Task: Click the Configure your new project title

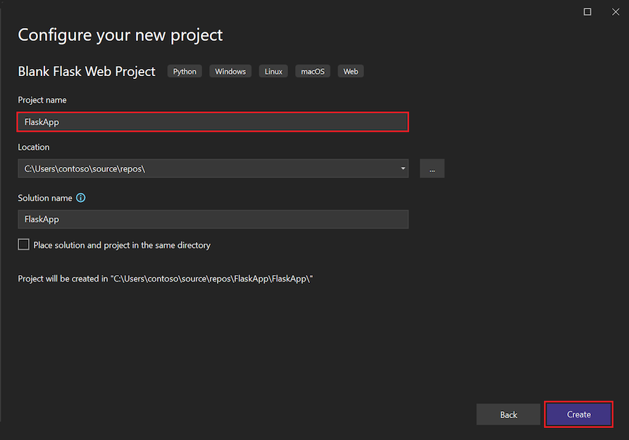Action: [x=120, y=34]
